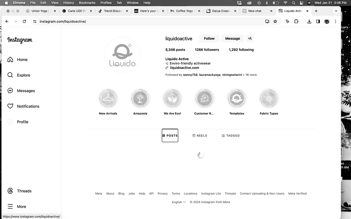
Task: Click the Message button on profile
Action: 232,39
